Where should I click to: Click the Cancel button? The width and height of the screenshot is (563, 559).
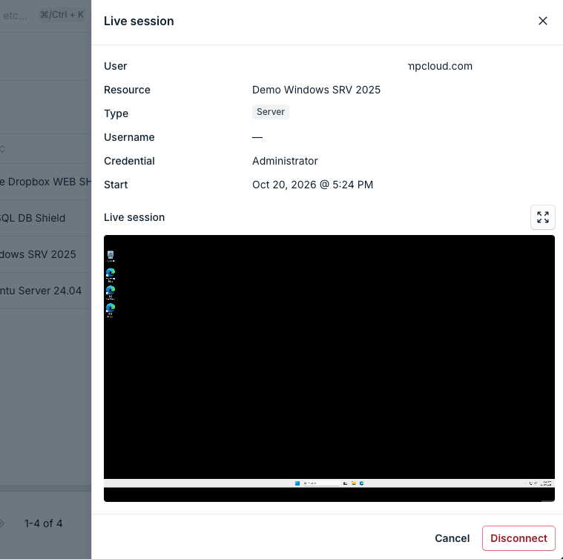(452, 537)
